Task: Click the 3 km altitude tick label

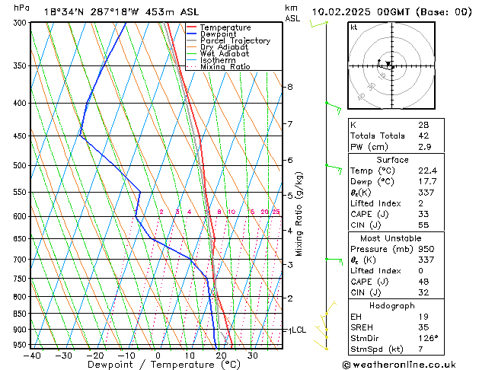Action: click(290, 264)
